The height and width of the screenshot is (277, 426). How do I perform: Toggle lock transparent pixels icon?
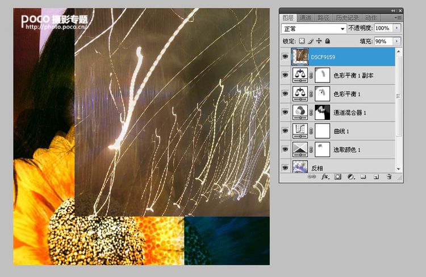pos(302,41)
